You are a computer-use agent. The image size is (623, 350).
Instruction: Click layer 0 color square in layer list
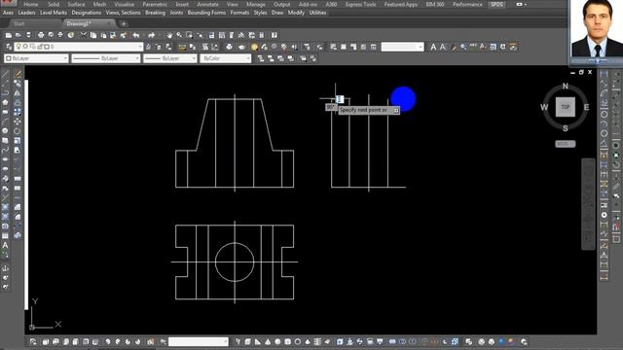pyautogui.click(x=47, y=47)
